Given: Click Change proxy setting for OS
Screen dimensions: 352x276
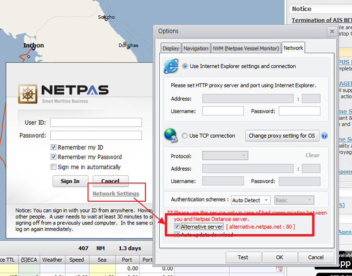Looking at the screenshot, I should (x=282, y=136).
